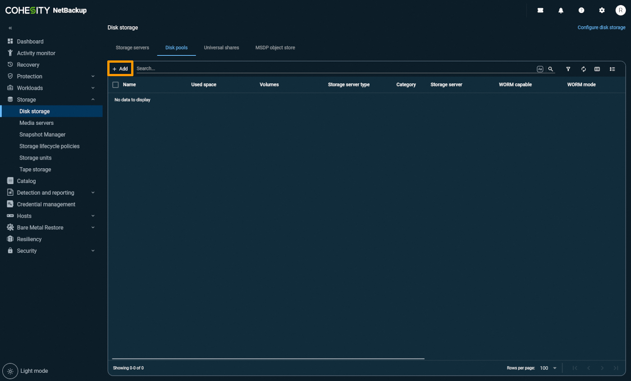Adjust row density with the row-height icon
The width and height of the screenshot is (631, 381).
tap(613, 69)
